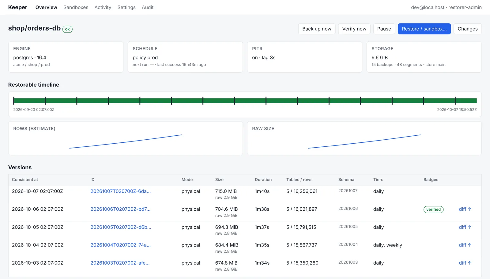Open backup 20261006T020700Z-bd7
The height and width of the screenshot is (279, 490).
coord(120,209)
